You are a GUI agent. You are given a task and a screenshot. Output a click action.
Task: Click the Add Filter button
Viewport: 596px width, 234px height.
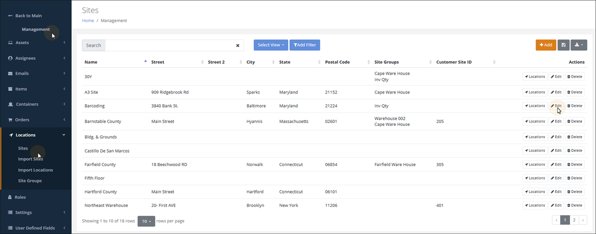click(x=305, y=45)
